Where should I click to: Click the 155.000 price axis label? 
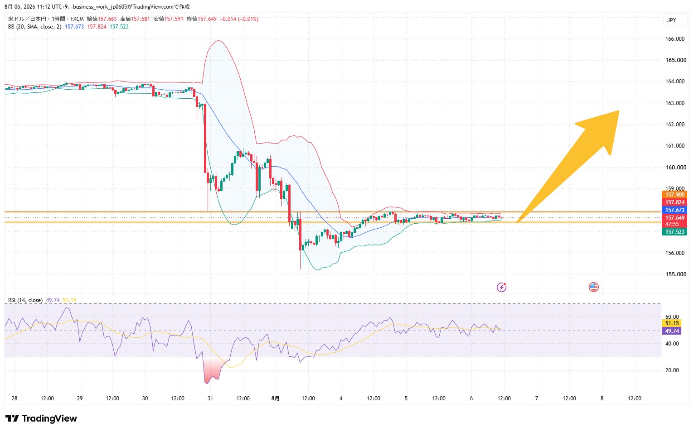pos(675,274)
